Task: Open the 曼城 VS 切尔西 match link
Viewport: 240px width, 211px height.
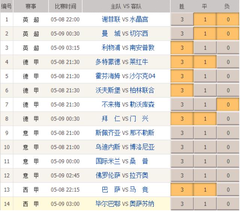Action: tap(125, 33)
